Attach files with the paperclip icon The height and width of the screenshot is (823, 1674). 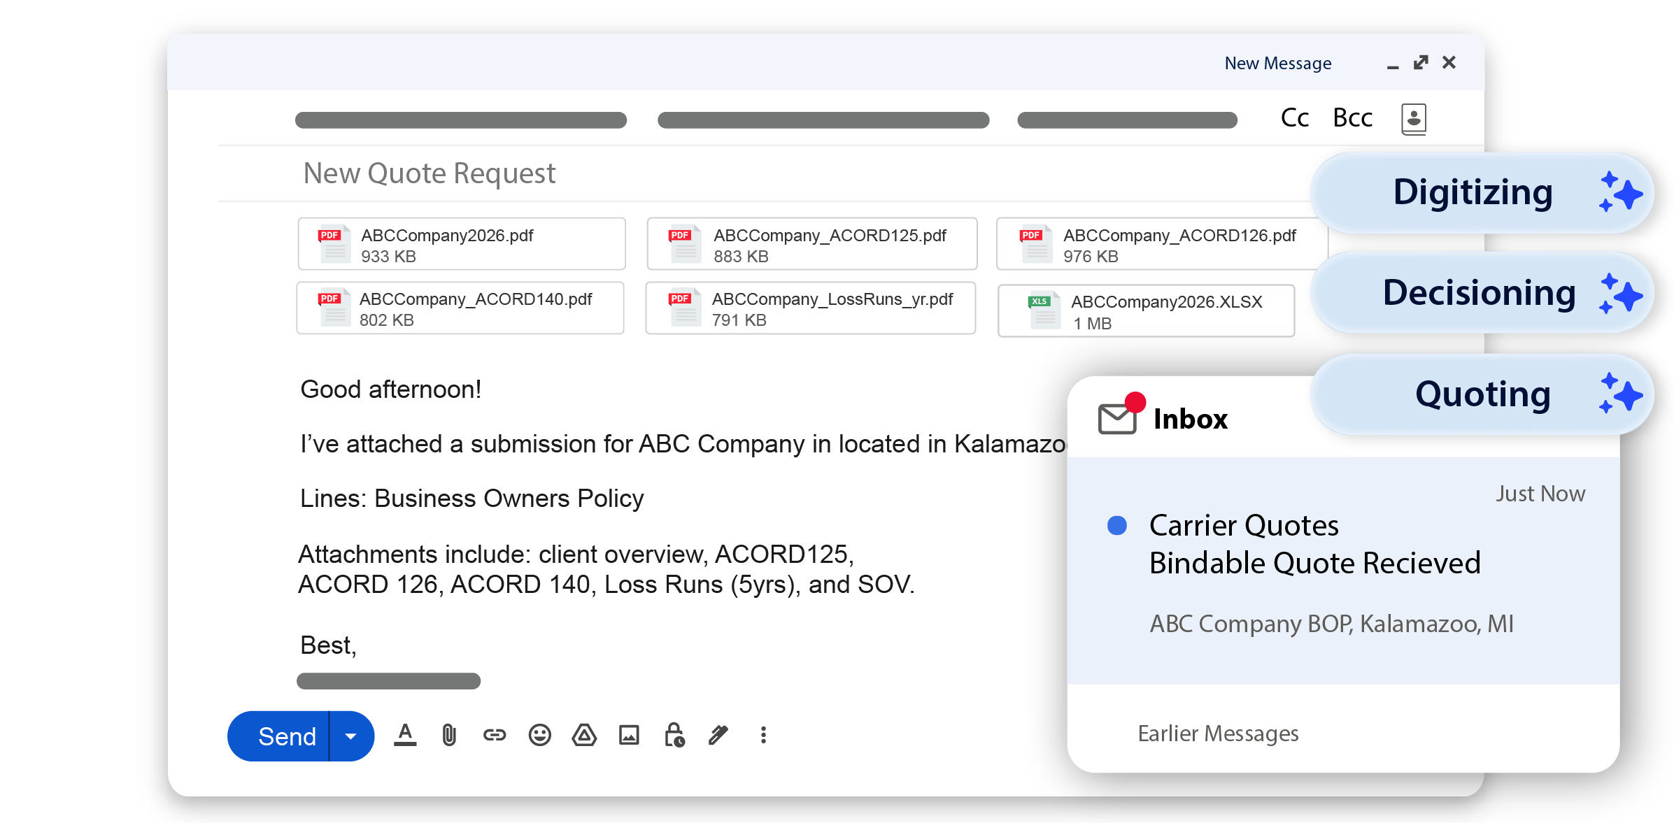449,736
